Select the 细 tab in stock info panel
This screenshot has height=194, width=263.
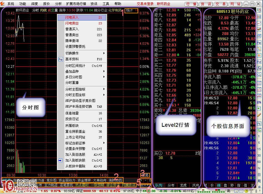(219, 185)
